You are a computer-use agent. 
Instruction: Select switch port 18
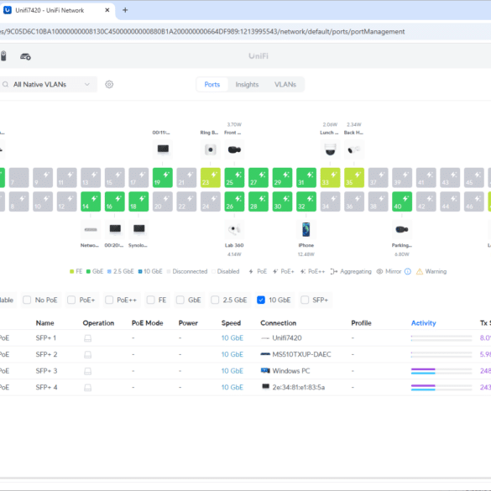tap(138, 201)
